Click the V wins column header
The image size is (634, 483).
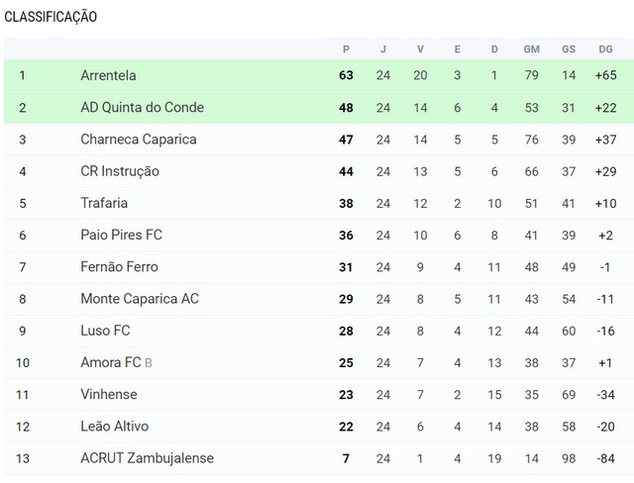click(x=420, y=49)
